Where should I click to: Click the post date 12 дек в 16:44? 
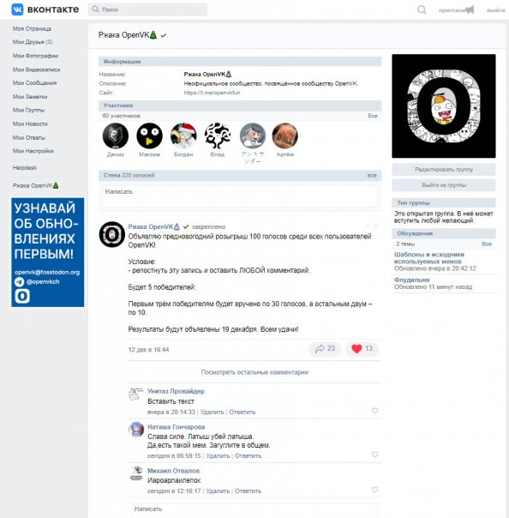pyautogui.click(x=148, y=350)
